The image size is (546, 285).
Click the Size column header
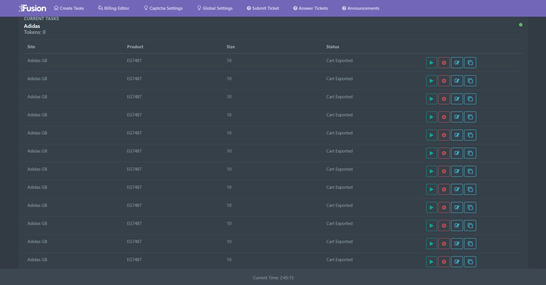(x=231, y=47)
